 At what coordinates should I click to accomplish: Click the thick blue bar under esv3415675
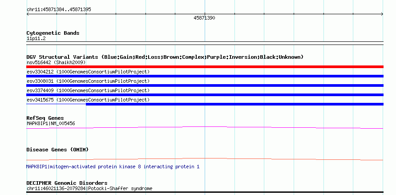pyautogui.click(x=234, y=104)
